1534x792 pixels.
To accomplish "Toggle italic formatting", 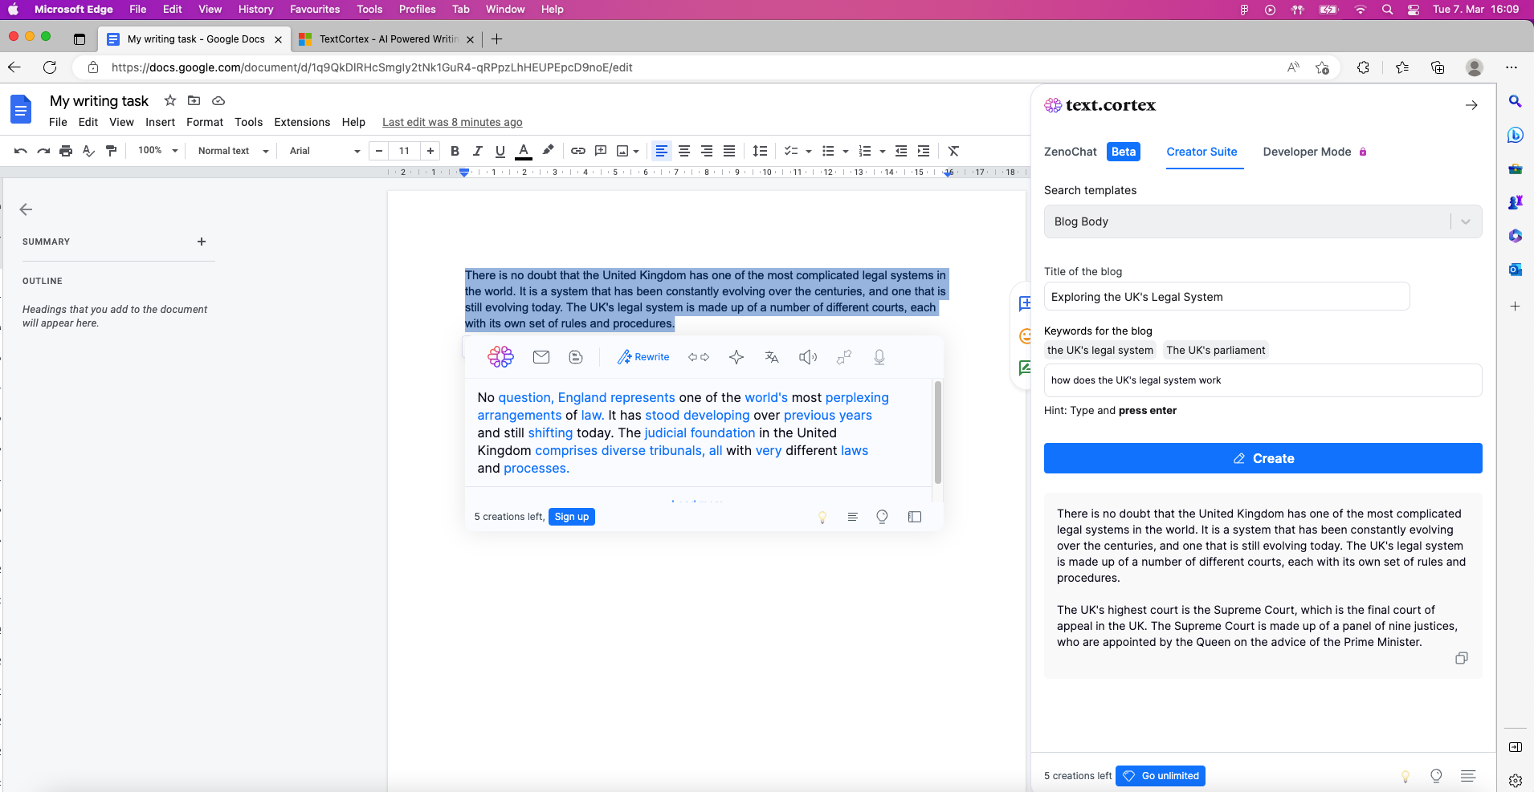I will 478,151.
